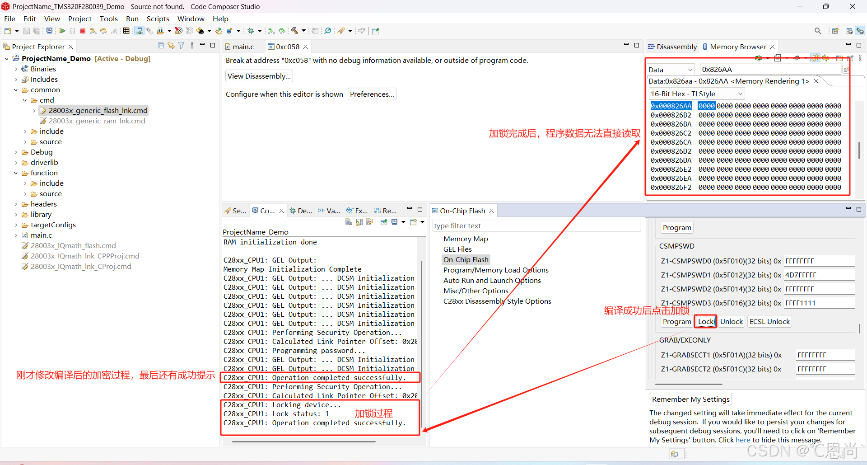Click the Preferences... button

coord(372,94)
